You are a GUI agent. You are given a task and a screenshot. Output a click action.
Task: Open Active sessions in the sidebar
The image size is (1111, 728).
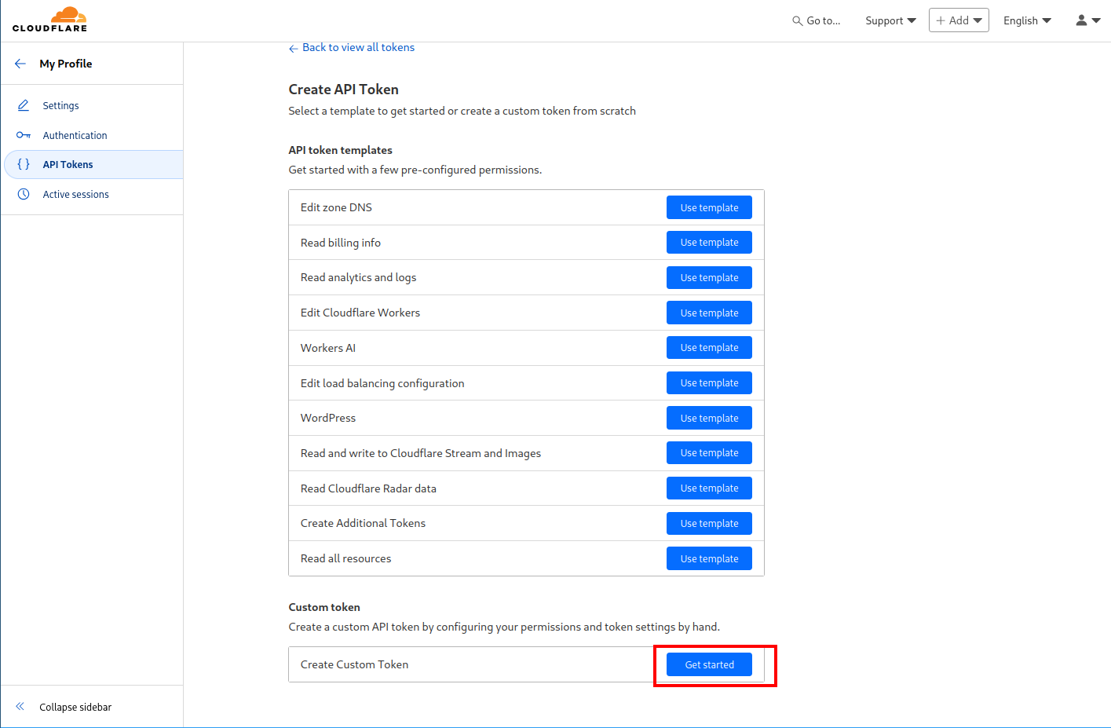click(x=92, y=194)
